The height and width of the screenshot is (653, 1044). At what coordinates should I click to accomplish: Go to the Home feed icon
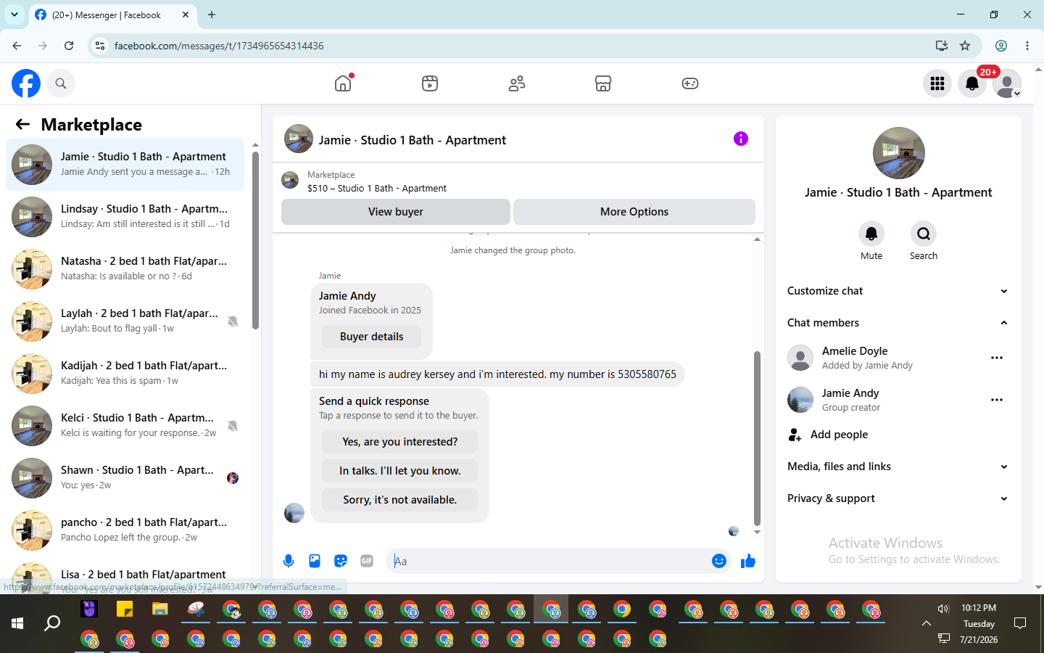point(343,83)
